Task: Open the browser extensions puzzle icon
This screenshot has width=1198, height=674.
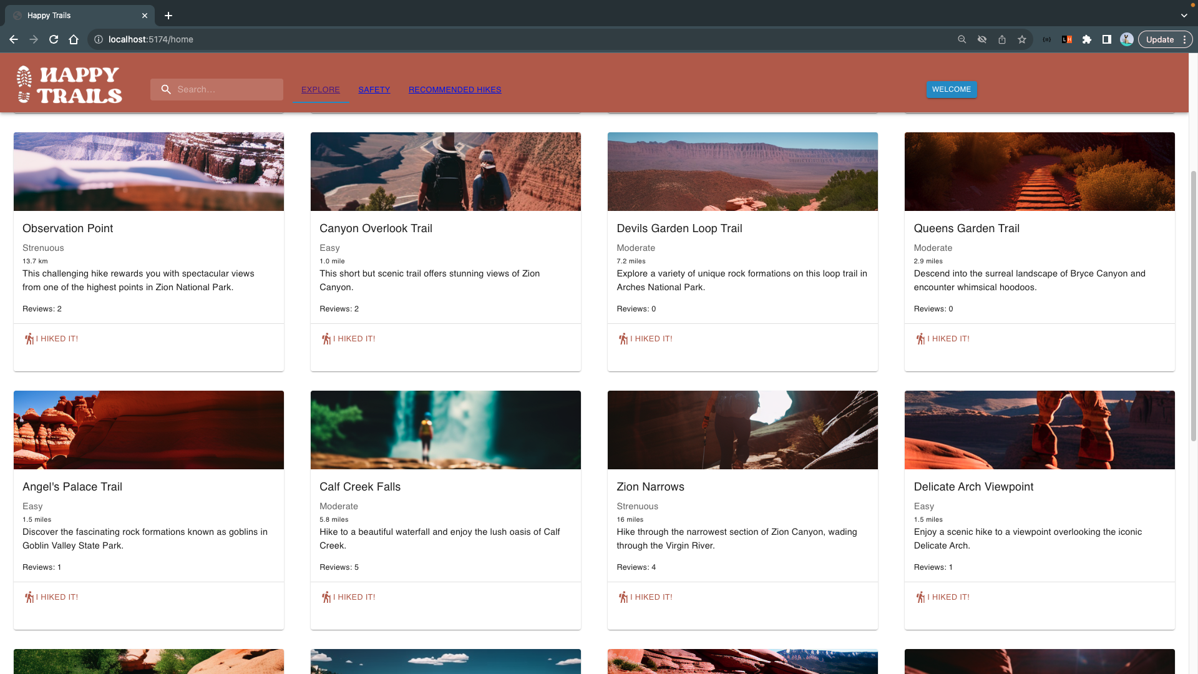Action: click(1086, 39)
